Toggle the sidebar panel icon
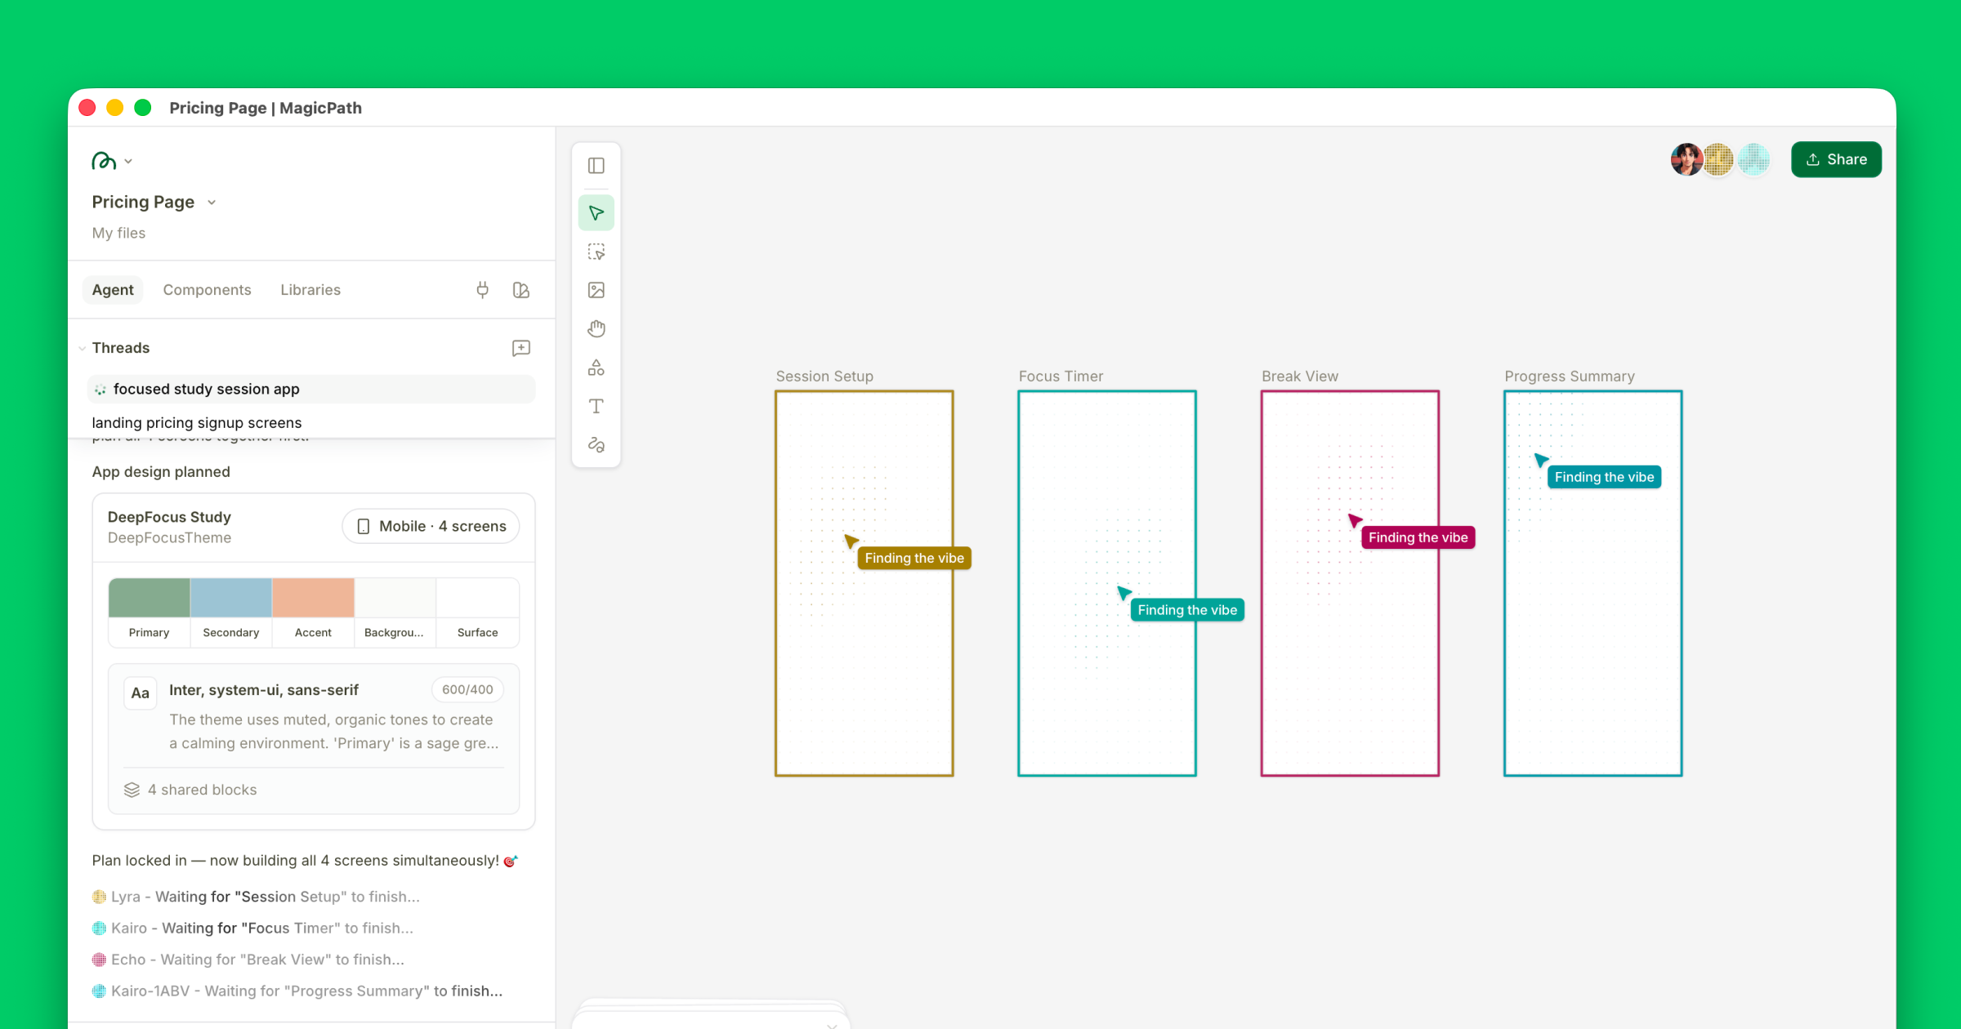 pyautogui.click(x=596, y=166)
